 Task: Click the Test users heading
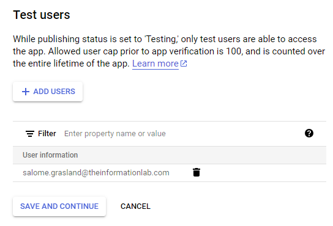(42, 15)
